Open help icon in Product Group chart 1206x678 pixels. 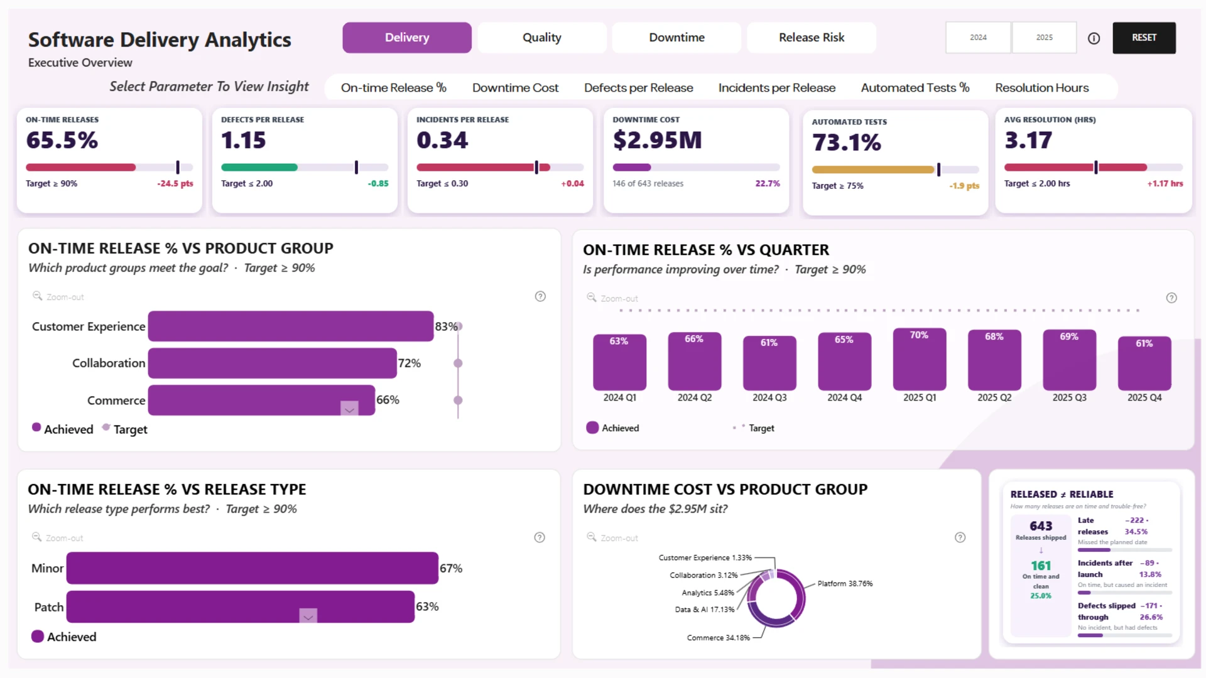(540, 296)
